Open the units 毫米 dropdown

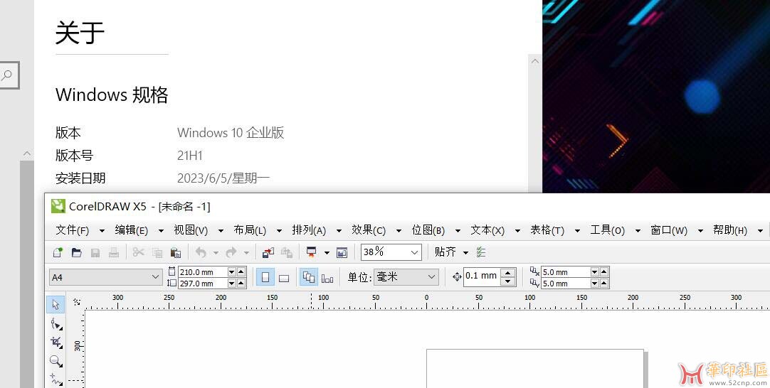click(x=432, y=277)
